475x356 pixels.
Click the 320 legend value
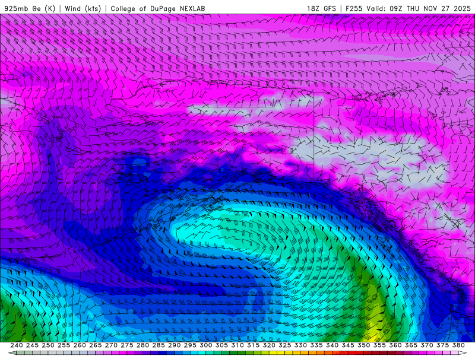pos(269,345)
